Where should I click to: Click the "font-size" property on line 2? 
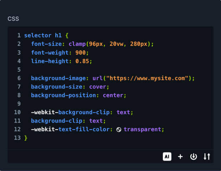[x=46, y=44]
